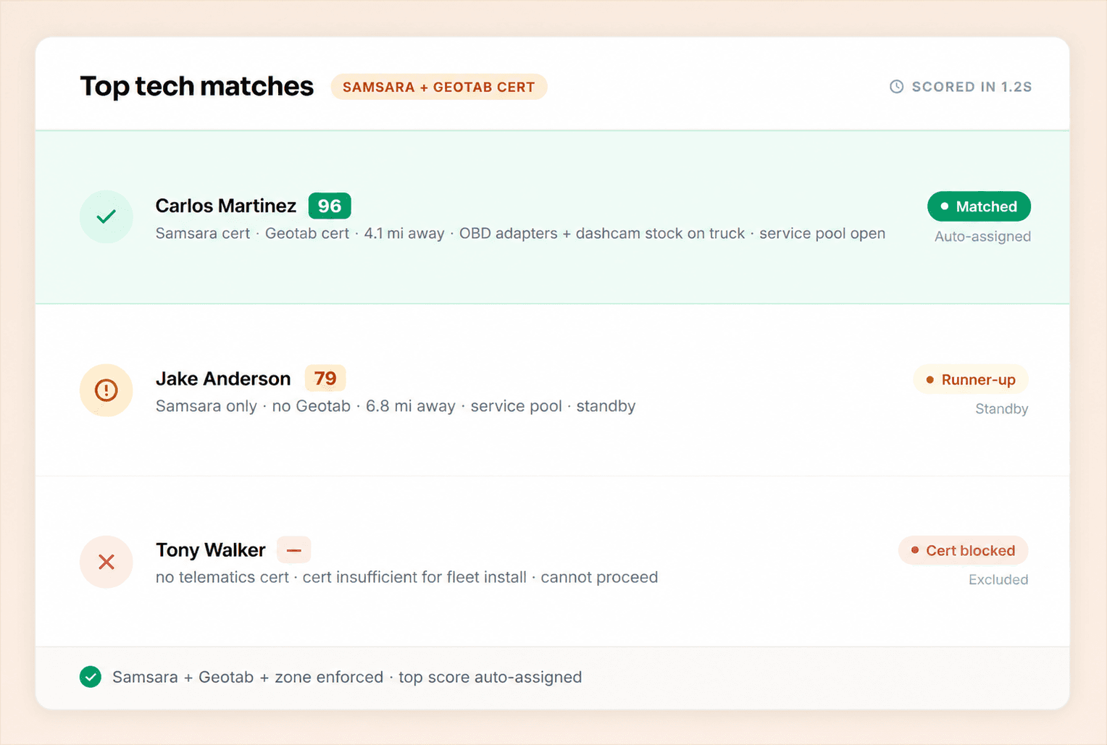This screenshot has height=745, width=1107.
Task: Click the Excluded label under Cert blocked
Action: tap(998, 579)
